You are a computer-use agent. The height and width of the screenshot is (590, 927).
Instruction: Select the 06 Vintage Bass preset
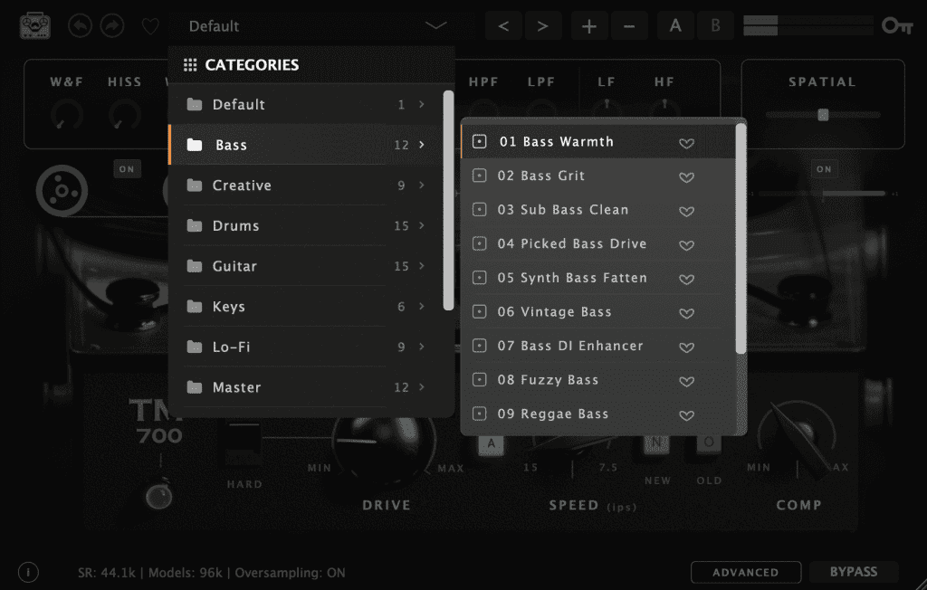[554, 312]
